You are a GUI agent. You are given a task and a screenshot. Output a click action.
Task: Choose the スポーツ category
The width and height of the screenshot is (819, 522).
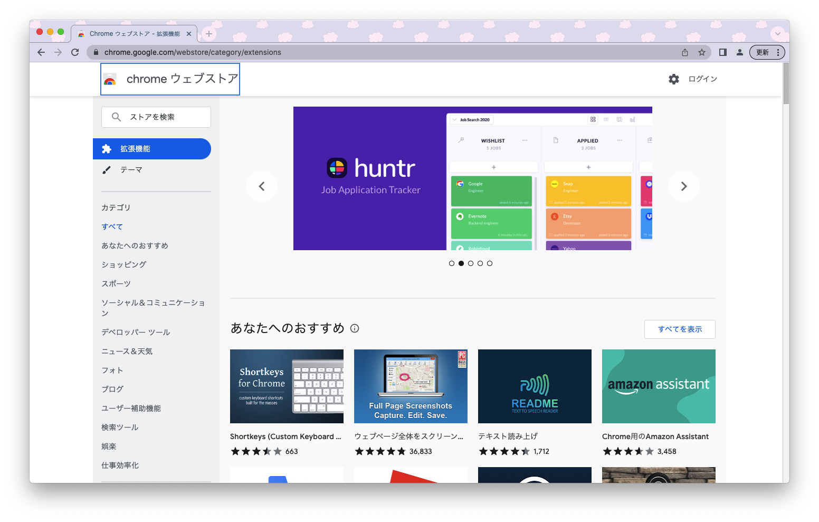(116, 284)
